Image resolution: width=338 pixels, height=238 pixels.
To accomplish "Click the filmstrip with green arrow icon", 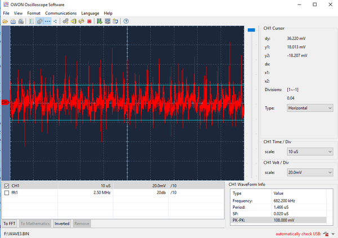I will point(100,21).
